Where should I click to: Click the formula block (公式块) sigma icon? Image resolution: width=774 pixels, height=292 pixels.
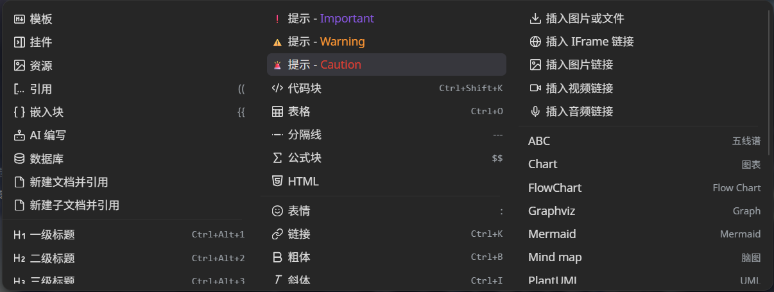point(277,158)
